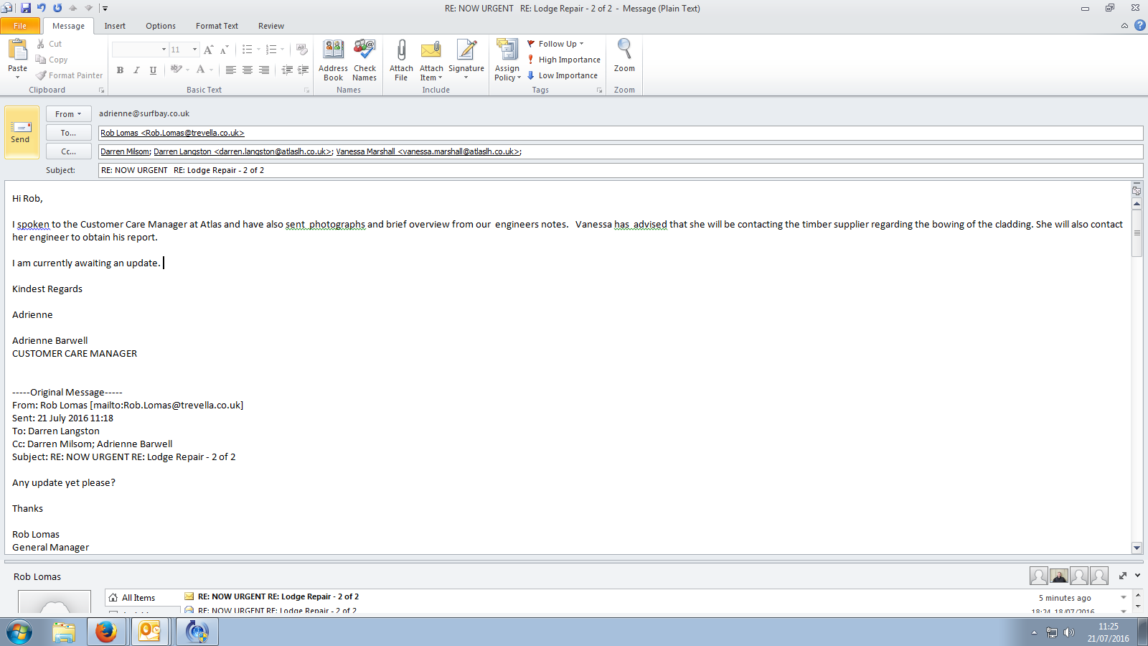
Task: Open the From account dropdown
Action: pyautogui.click(x=68, y=114)
